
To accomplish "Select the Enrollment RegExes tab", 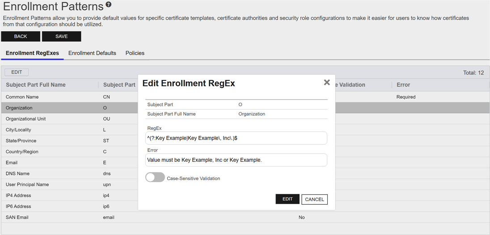I will 32,53.
